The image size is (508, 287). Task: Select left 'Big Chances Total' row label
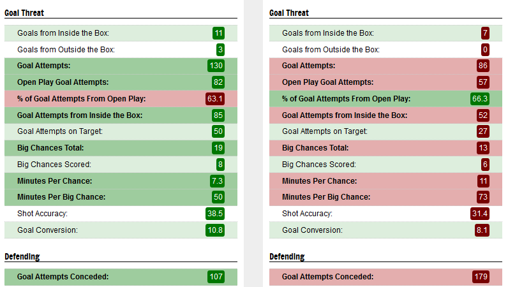50,148
